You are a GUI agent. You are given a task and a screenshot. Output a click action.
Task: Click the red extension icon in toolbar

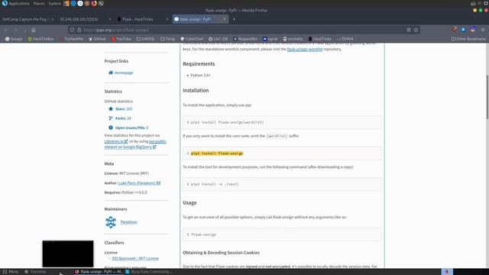pos(455,30)
